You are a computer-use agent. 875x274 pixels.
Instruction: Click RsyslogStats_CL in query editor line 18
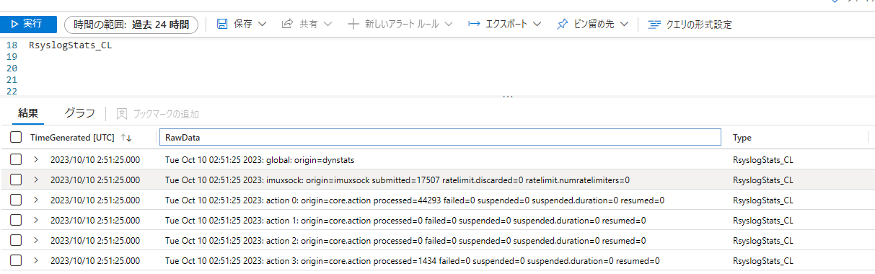pos(70,45)
